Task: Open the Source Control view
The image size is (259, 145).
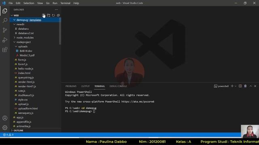Action: coord(5,30)
